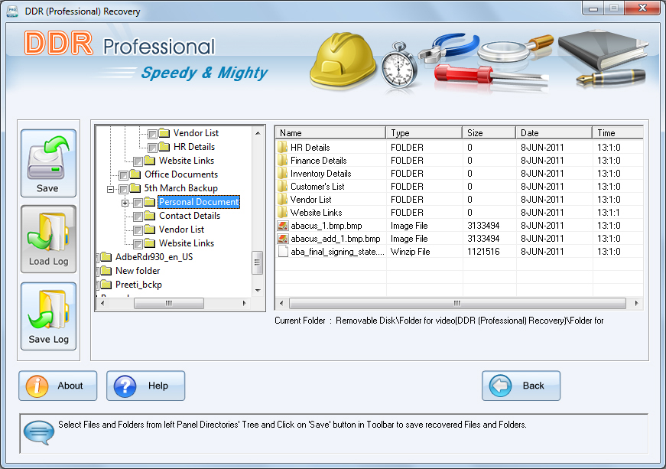Click the New folder icon in tree

106,271
